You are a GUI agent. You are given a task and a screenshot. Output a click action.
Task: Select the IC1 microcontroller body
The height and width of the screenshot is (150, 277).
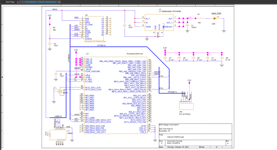pos(116,95)
